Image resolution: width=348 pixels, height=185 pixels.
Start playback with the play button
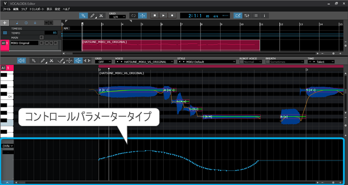164,16
